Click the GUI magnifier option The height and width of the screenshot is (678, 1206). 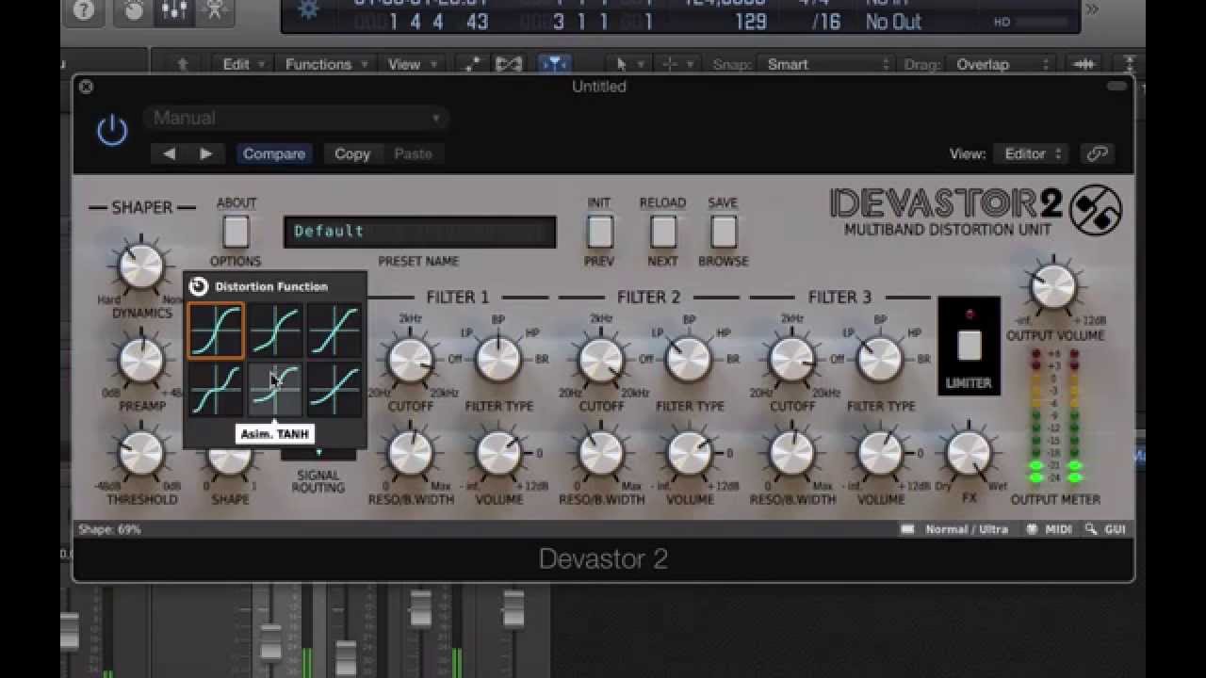click(x=1105, y=529)
